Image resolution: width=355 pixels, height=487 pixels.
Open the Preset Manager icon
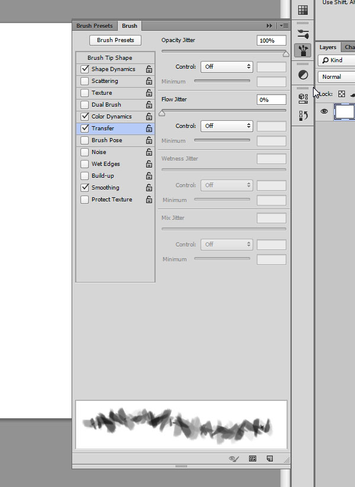pos(253,459)
